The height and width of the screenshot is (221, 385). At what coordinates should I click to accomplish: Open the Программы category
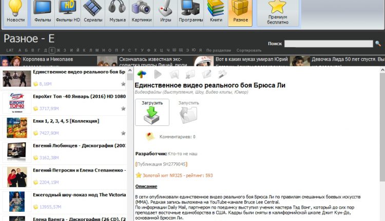191,12
